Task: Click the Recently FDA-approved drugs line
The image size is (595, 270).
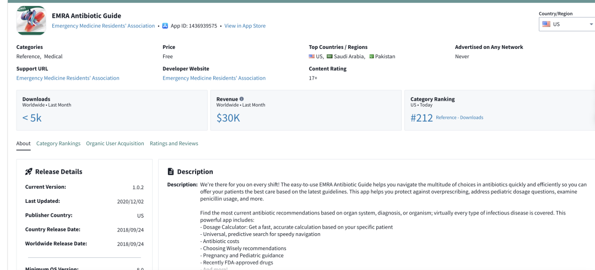Action: [x=236, y=262]
